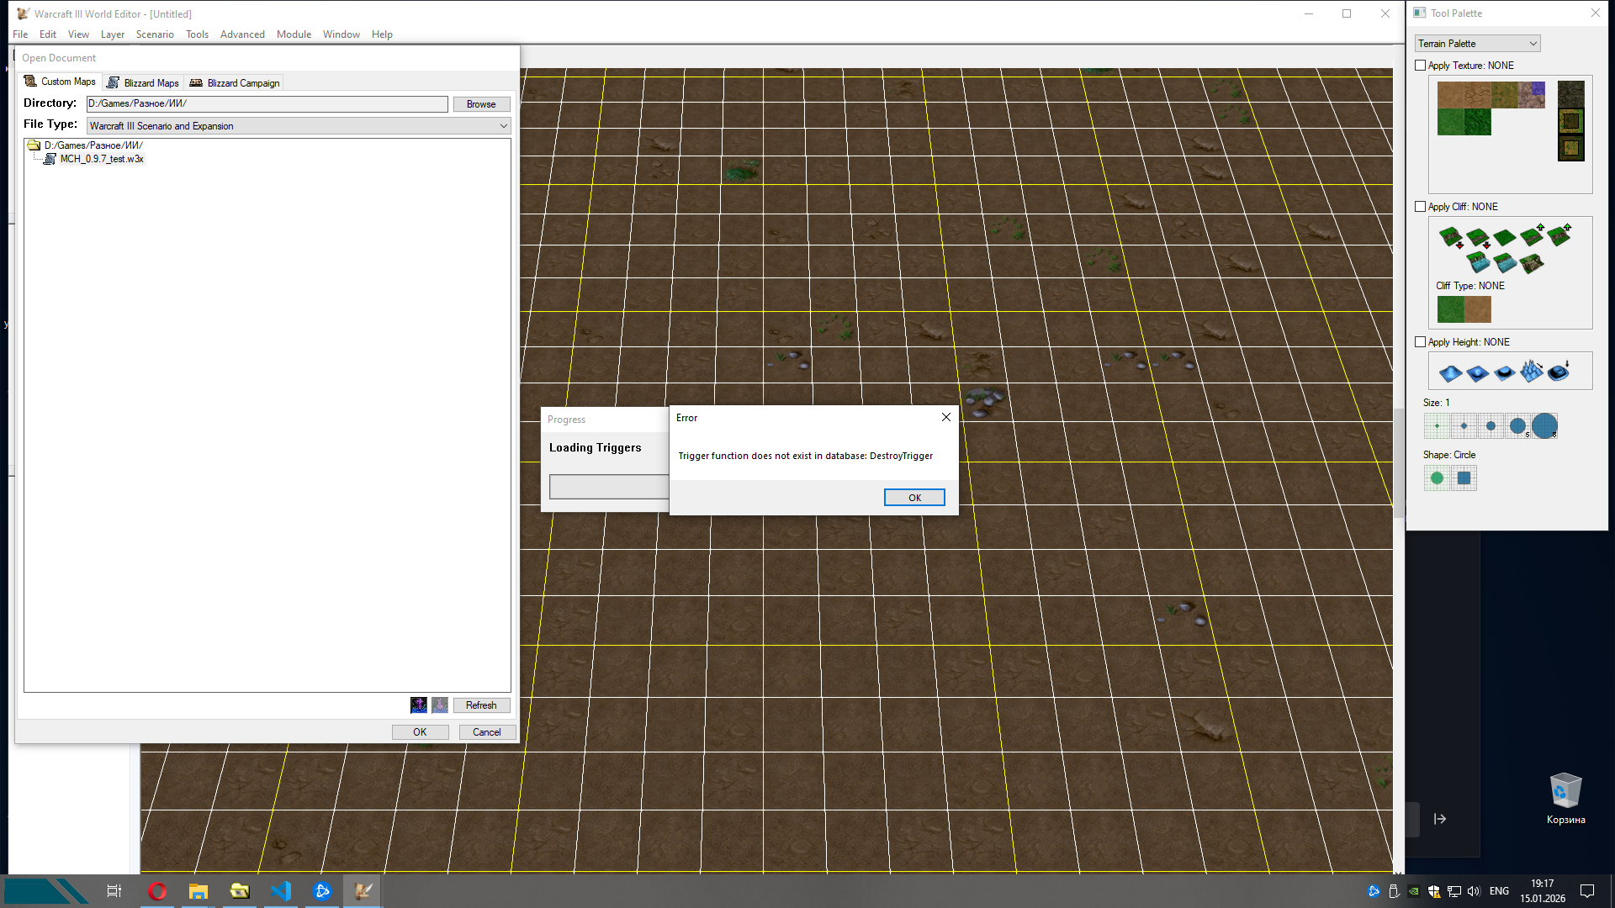
Task: Expand the File Type combo box
Action: [x=503, y=126]
